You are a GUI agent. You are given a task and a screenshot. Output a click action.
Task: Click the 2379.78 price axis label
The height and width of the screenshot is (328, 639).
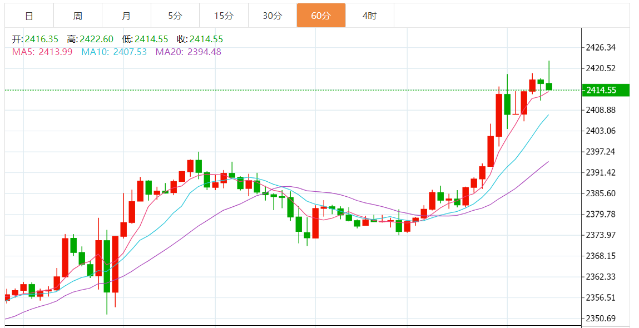601,214
